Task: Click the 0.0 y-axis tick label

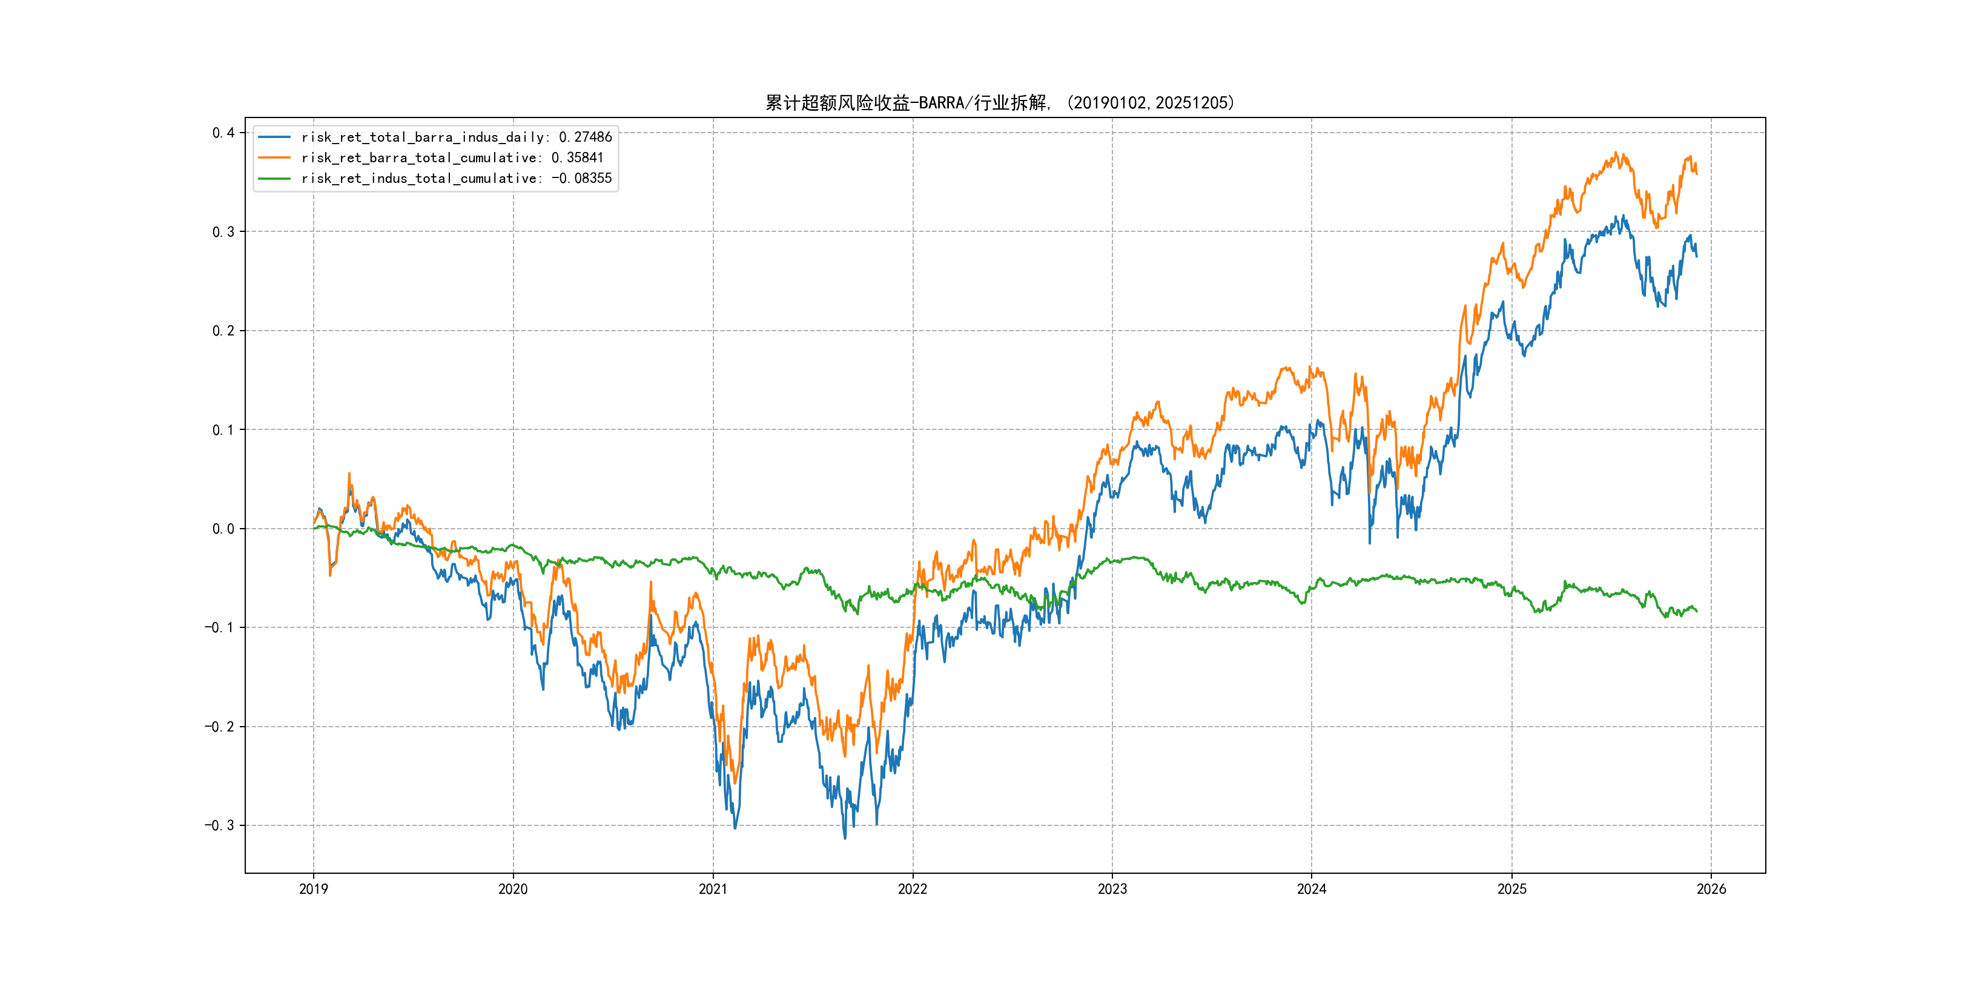Action: click(223, 529)
